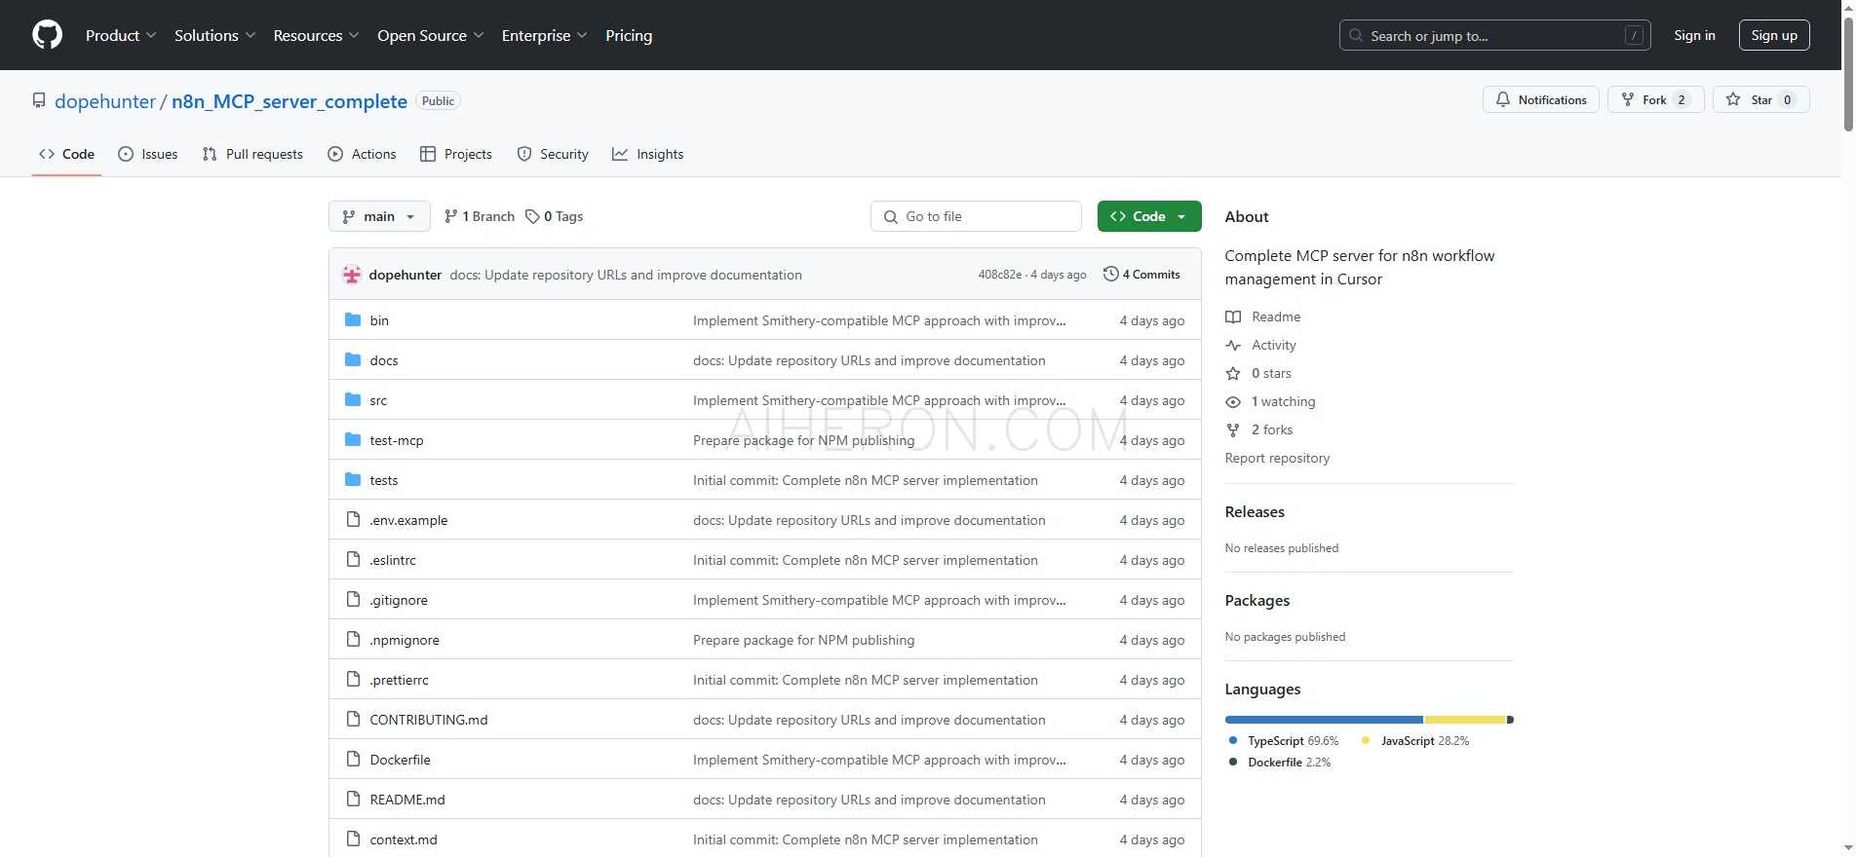Focus the Search or jump to field
This screenshot has width=1856, height=857.
pos(1494,35)
